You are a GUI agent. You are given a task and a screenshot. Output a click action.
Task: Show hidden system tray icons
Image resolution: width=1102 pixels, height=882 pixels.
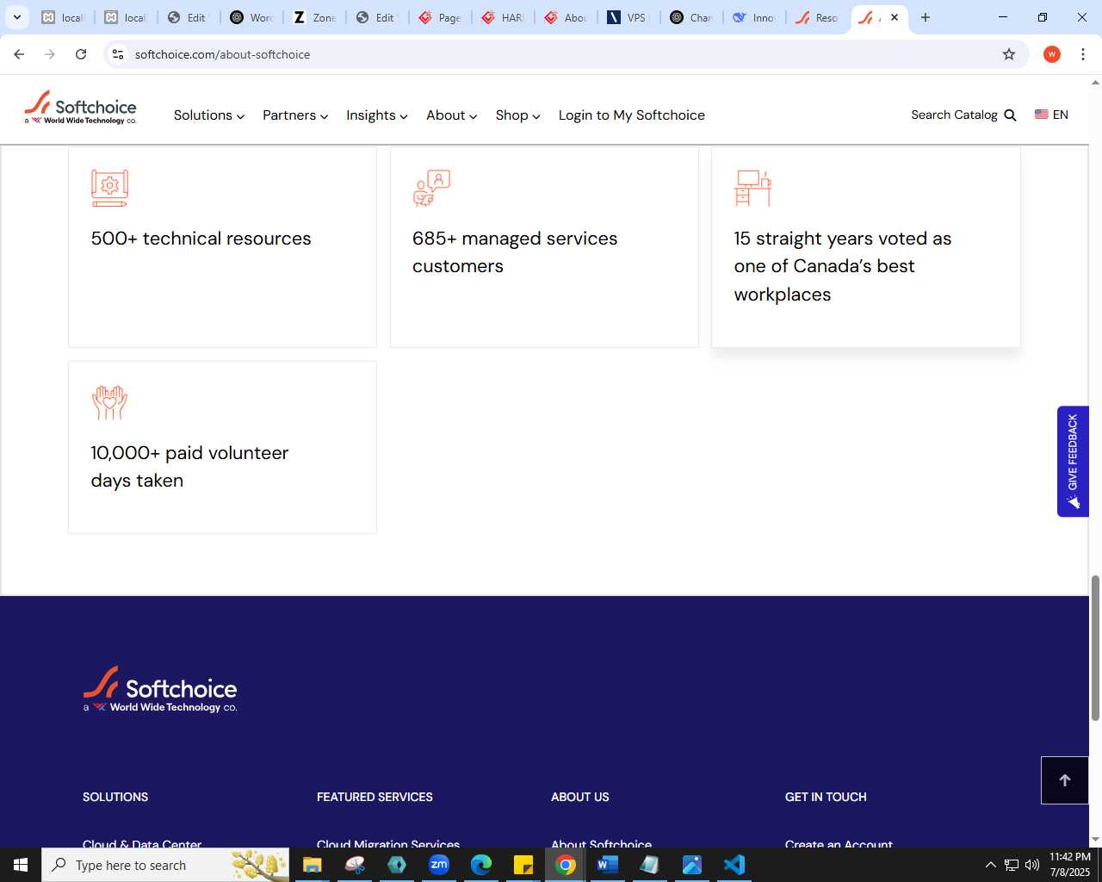(x=990, y=865)
